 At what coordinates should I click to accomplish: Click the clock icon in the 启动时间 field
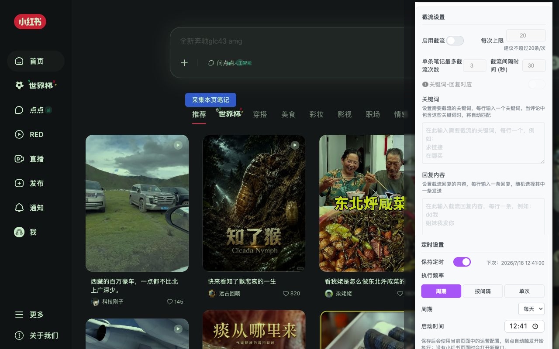click(x=536, y=326)
